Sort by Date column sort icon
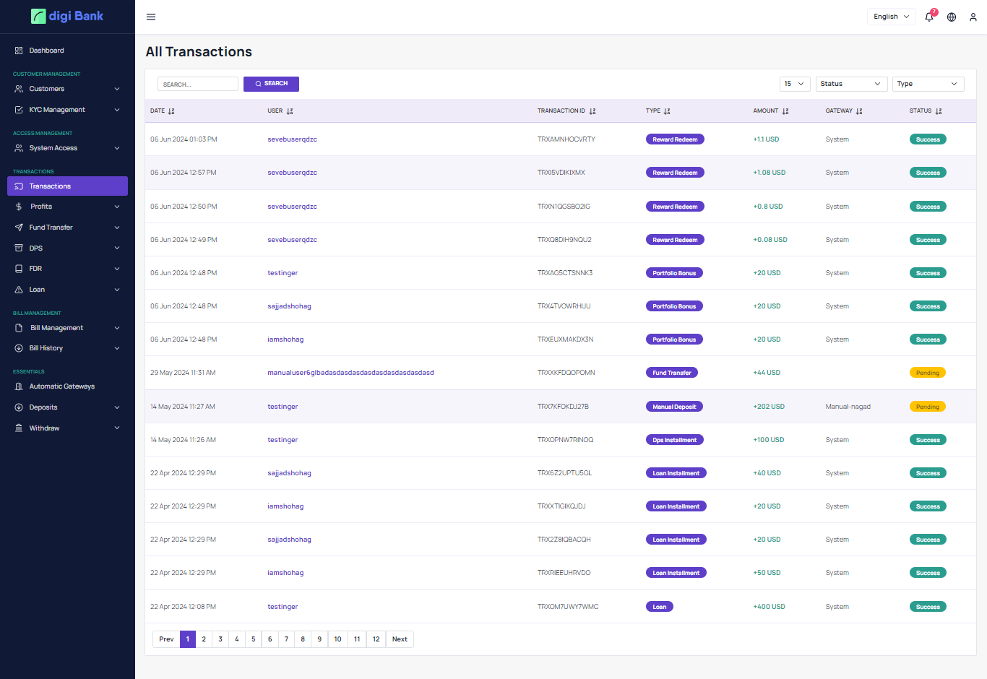The image size is (987, 679). click(x=171, y=111)
